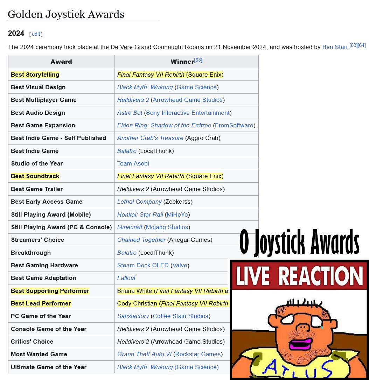Viewport: 369px width, 380px height.
Task: Open the Fallout link
Action: (x=126, y=278)
